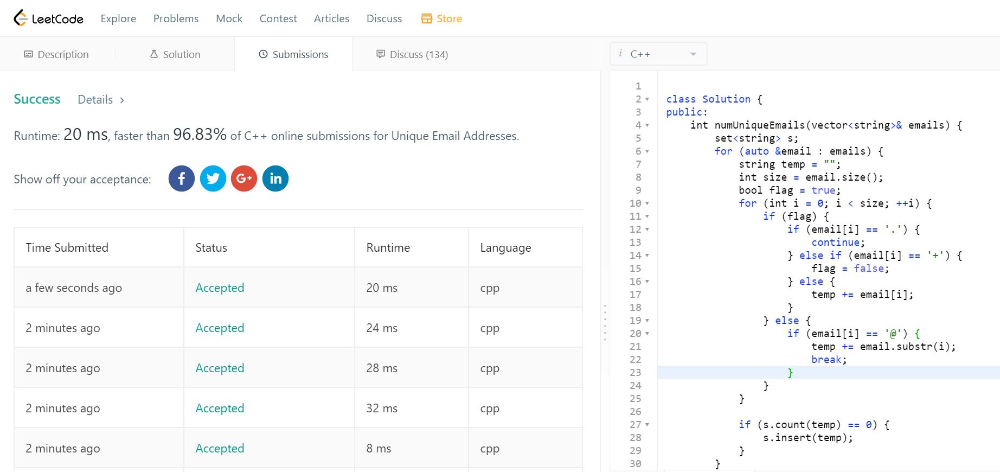Click the LeetCode logo
Screen dimensions: 1000x472
click(48, 18)
